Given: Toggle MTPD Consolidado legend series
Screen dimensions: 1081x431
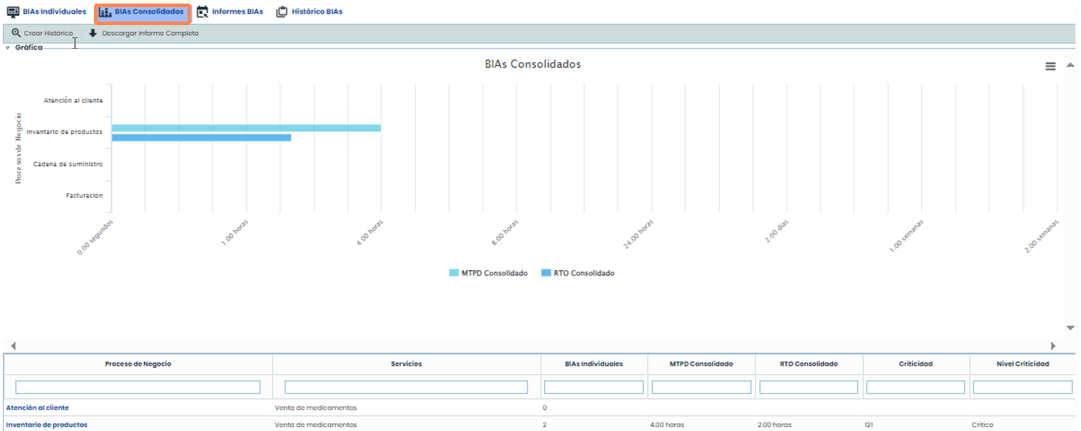Looking at the screenshot, I should click(x=488, y=273).
